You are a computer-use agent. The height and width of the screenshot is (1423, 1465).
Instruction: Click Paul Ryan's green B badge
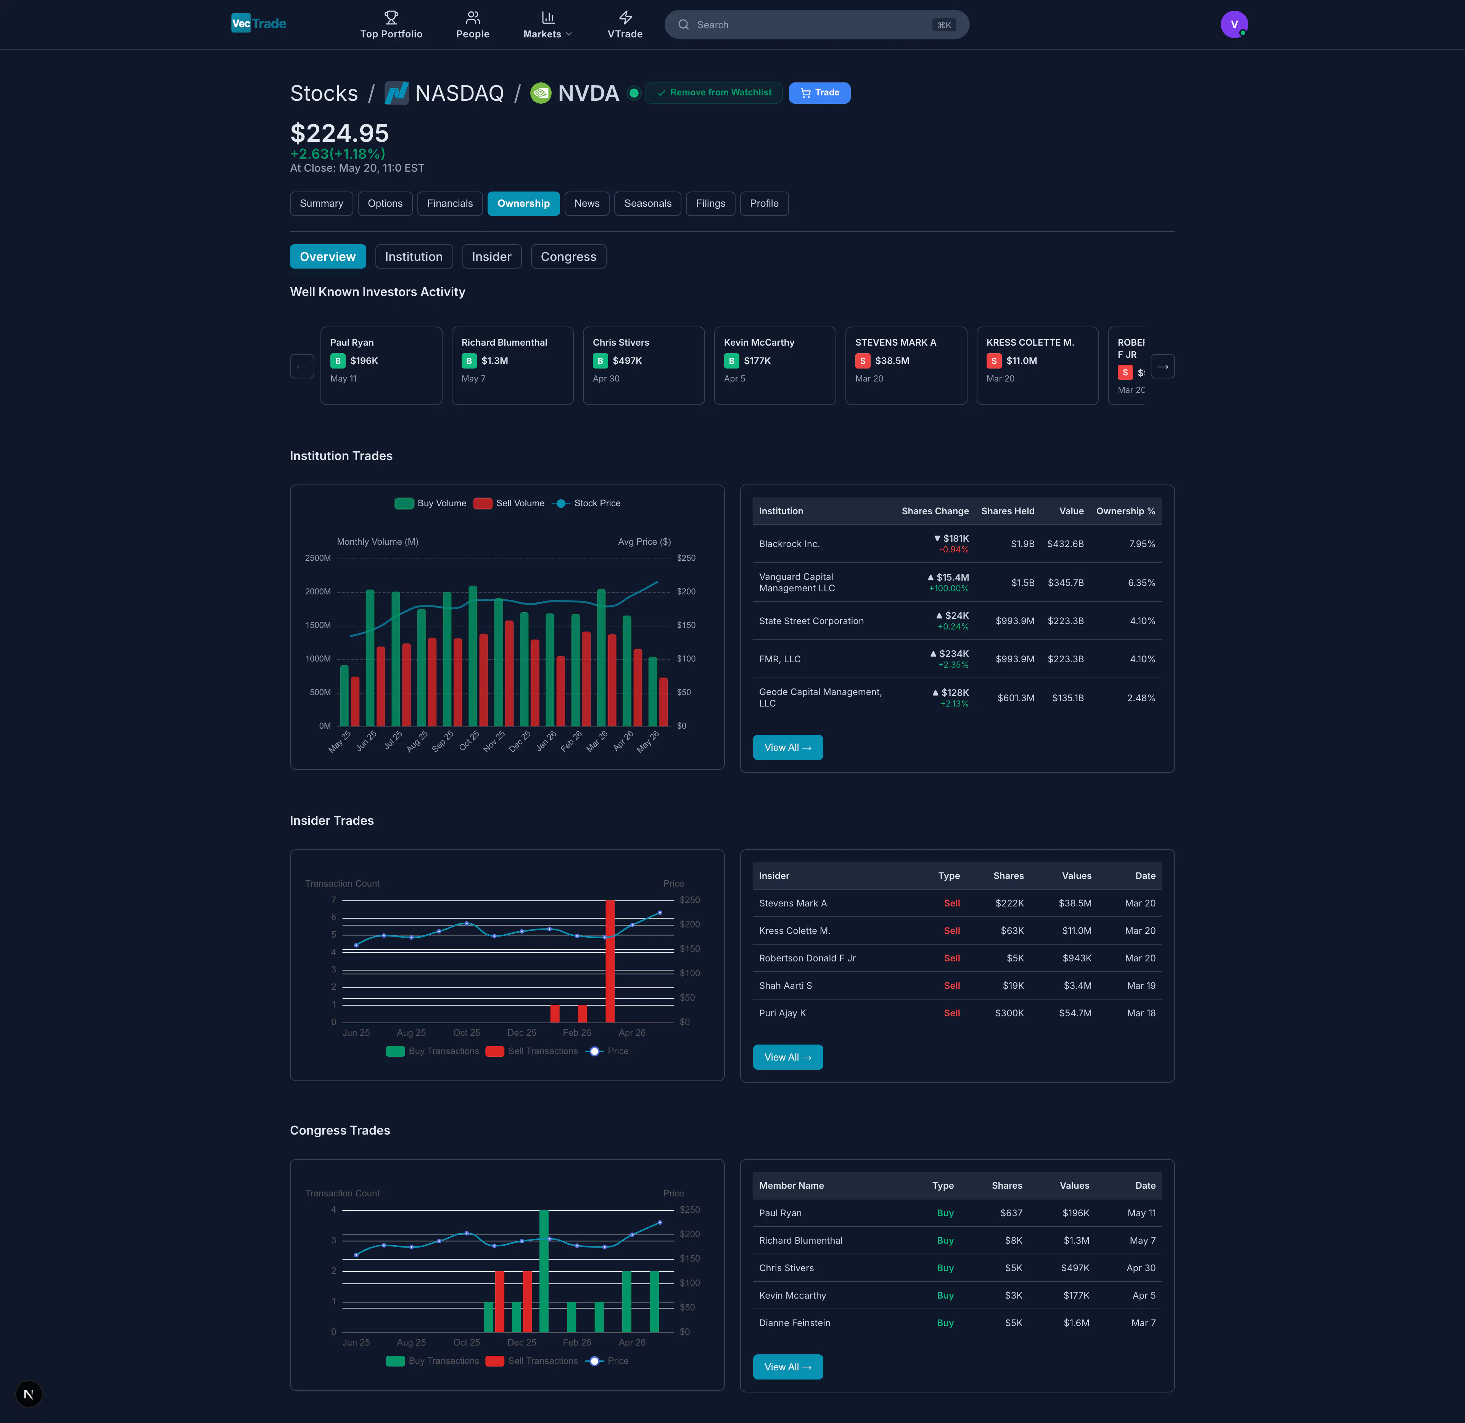338,361
